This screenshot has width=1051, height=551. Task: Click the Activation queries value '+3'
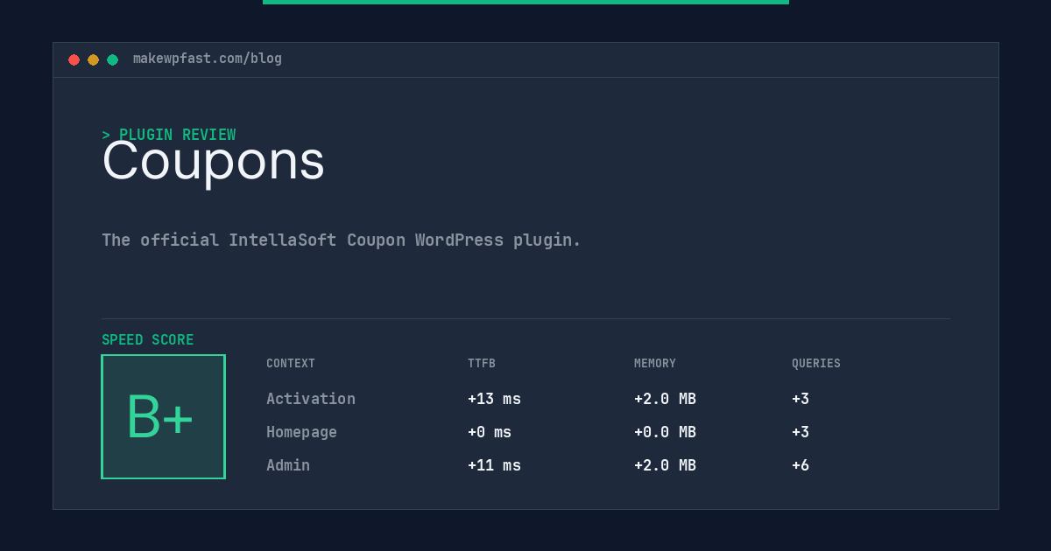coord(801,399)
